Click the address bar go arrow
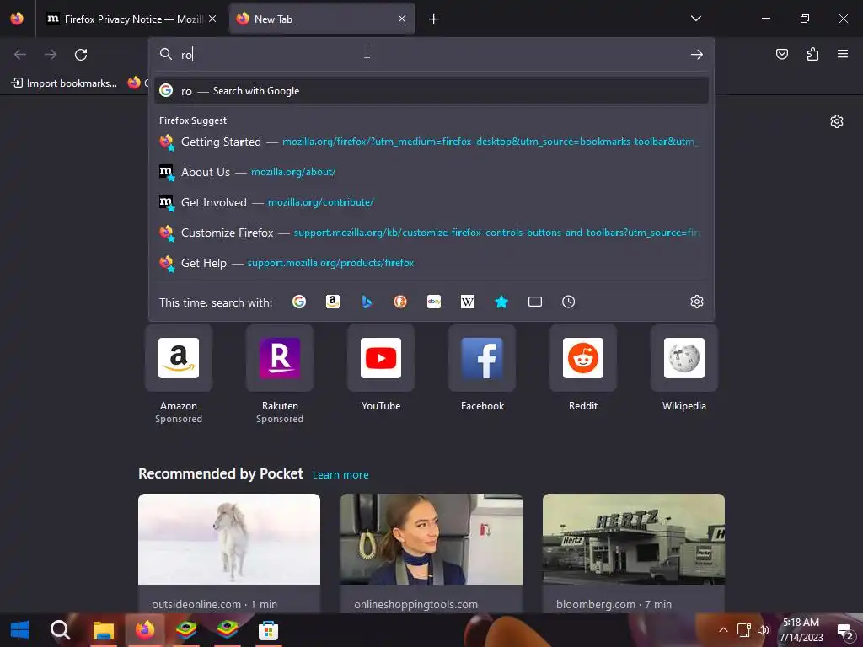 pos(697,55)
